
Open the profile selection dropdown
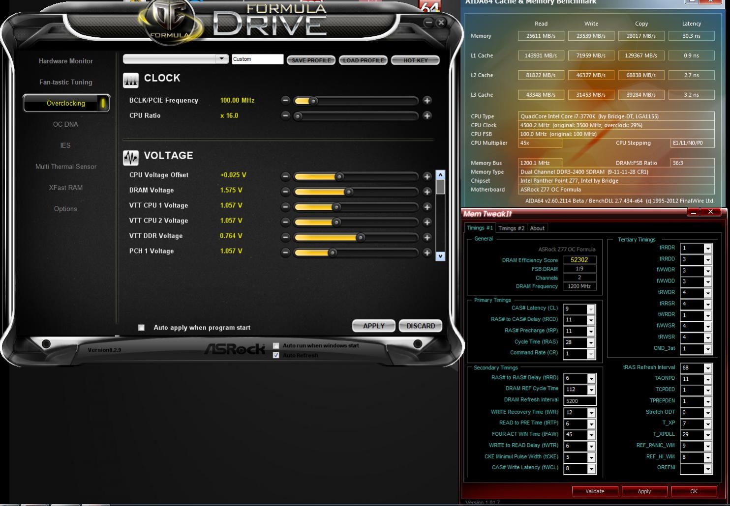coord(222,59)
